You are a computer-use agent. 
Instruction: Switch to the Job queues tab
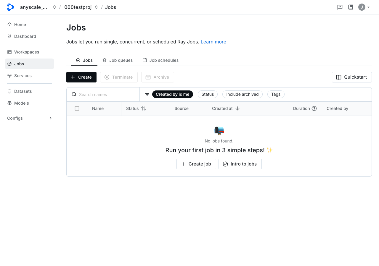point(118,60)
